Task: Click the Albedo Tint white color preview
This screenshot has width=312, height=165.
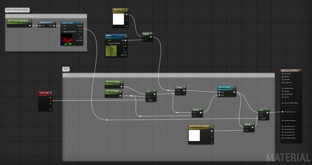Action: coord(118,19)
